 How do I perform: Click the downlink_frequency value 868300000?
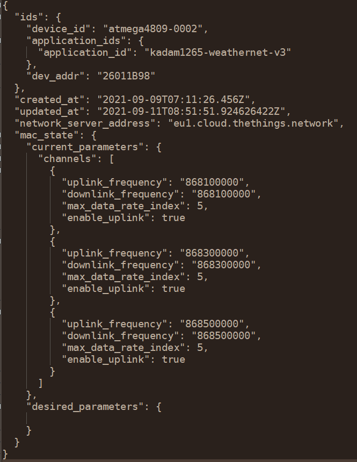click(x=223, y=265)
